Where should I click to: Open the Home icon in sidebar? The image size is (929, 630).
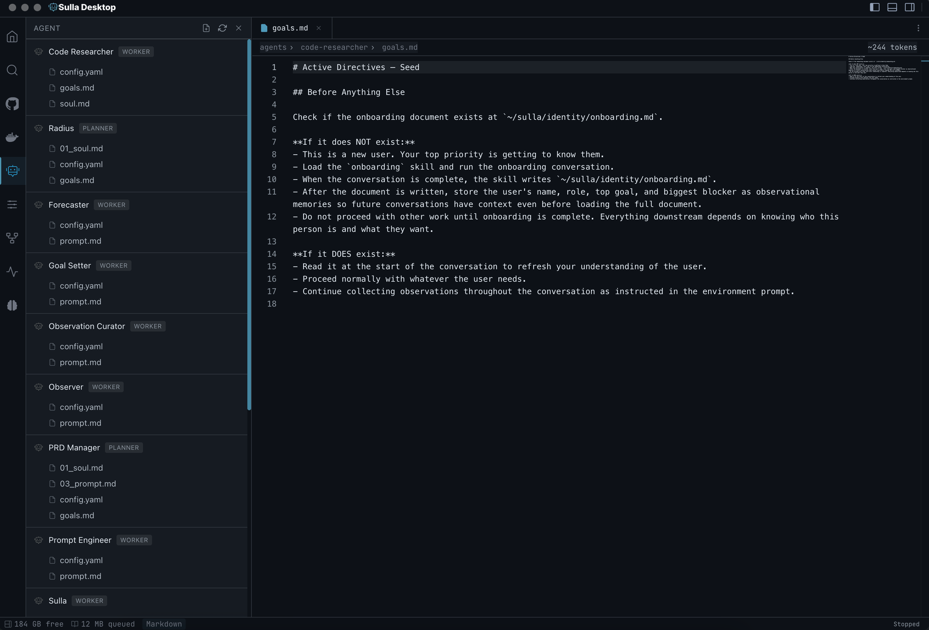pyautogui.click(x=12, y=37)
